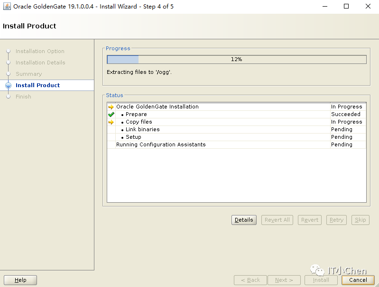Click the Install Product page heading
379x287 pixels.
[x=29, y=26]
